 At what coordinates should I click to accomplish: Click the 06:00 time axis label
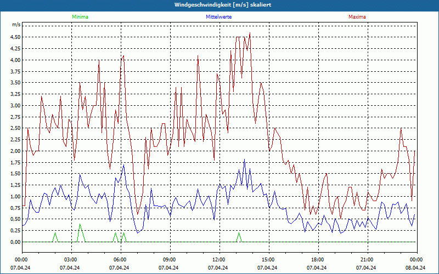[121, 260]
